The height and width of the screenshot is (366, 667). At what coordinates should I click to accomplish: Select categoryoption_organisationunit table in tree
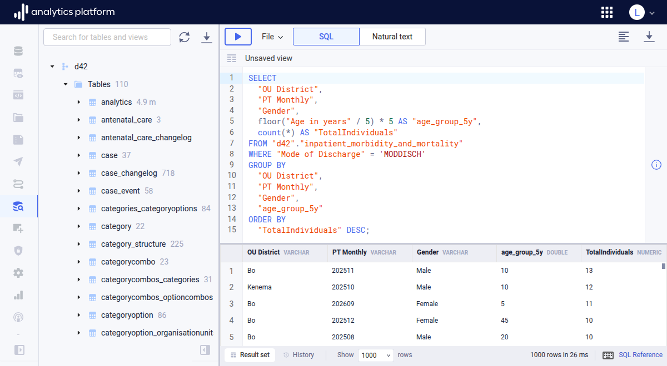point(157,333)
